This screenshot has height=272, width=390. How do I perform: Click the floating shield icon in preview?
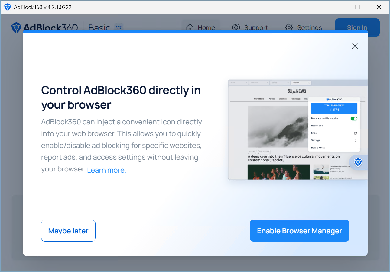coord(358,162)
